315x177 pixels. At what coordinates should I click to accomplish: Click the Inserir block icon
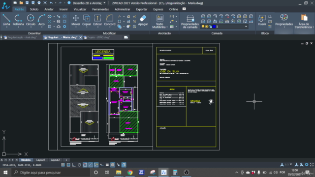coord(262,20)
